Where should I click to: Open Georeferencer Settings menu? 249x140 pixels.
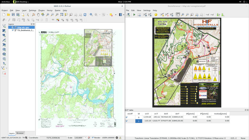[x=147, y=10]
